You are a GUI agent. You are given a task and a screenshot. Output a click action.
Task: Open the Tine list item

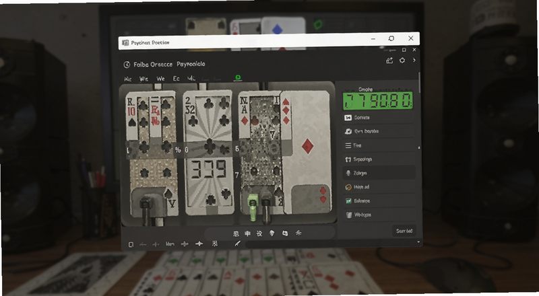[379, 145]
